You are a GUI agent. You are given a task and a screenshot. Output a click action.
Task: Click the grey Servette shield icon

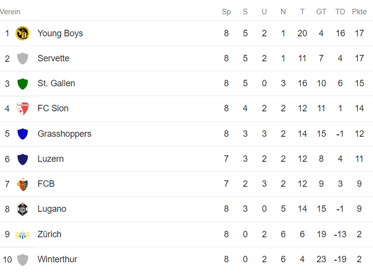pyautogui.click(x=22, y=58)
